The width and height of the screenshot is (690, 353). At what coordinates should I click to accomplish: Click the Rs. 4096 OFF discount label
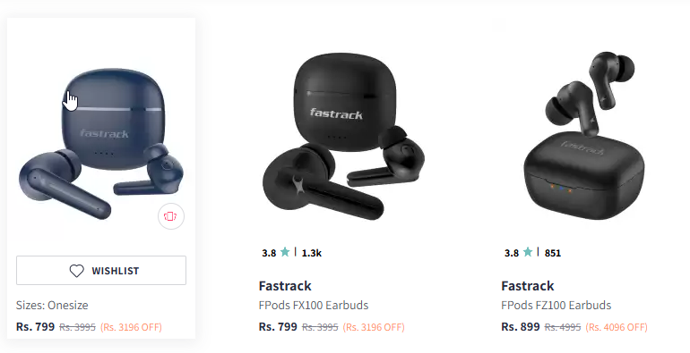click(617, 327)
